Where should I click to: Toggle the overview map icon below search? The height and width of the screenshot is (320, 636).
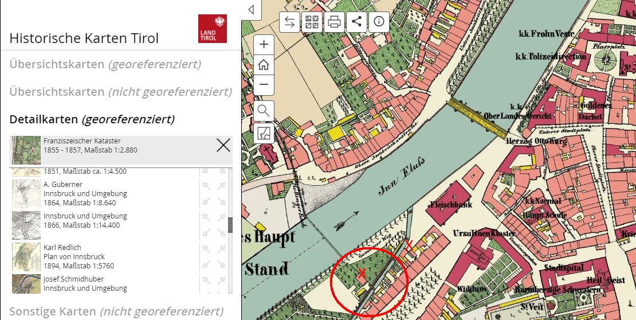tap(264, 133)
